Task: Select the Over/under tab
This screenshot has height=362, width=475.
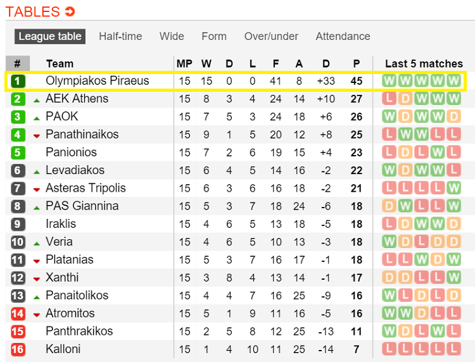Action: [x=271, y=37]
